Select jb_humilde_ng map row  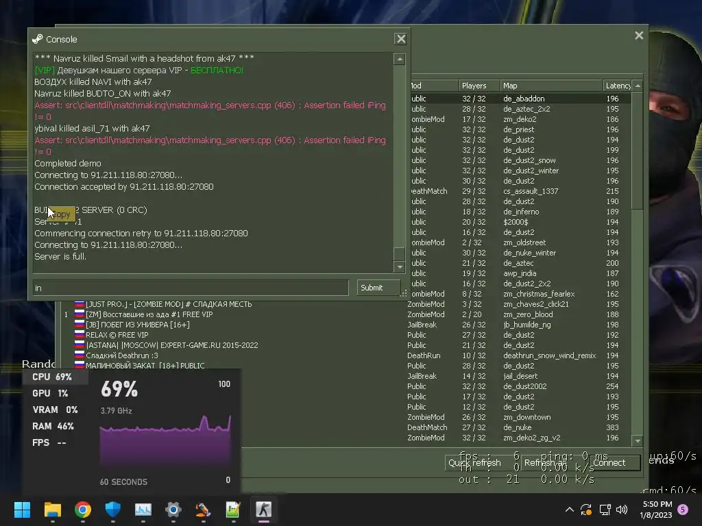(346, 325)
